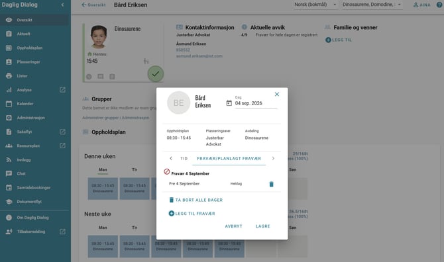Open the date picker calendar icon
Screen dimensions: 444x262
[229, 103]
